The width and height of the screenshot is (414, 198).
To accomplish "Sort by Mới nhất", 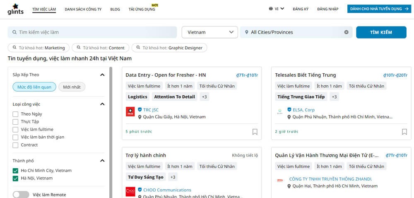I will pos(72,87).
